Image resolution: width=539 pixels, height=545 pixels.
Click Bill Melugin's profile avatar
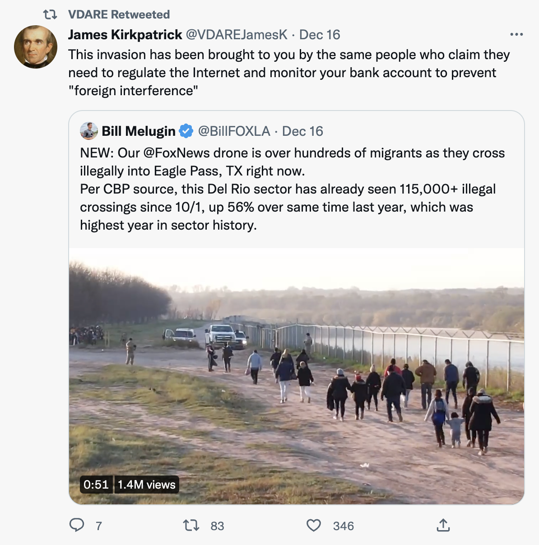pos(88,131)
